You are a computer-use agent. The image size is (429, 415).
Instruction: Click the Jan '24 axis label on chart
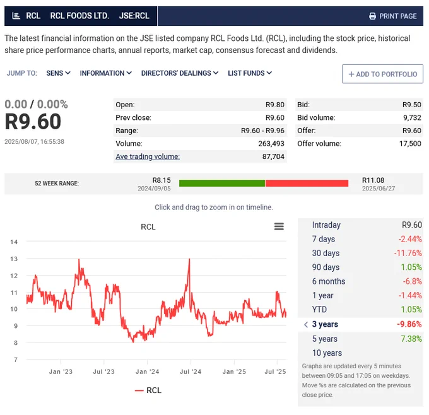click(148, 371)
